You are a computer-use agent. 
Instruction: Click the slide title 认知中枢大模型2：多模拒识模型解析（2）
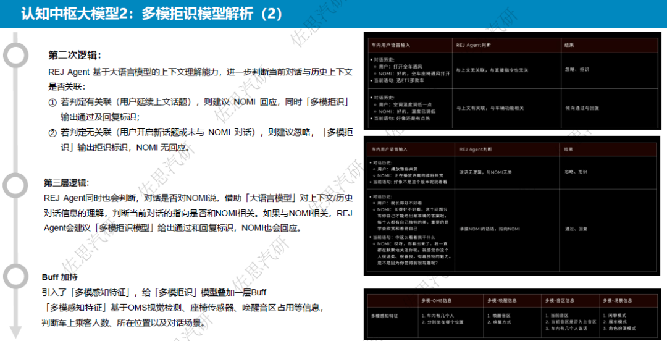pyautogui.click(x=151, y=14)
